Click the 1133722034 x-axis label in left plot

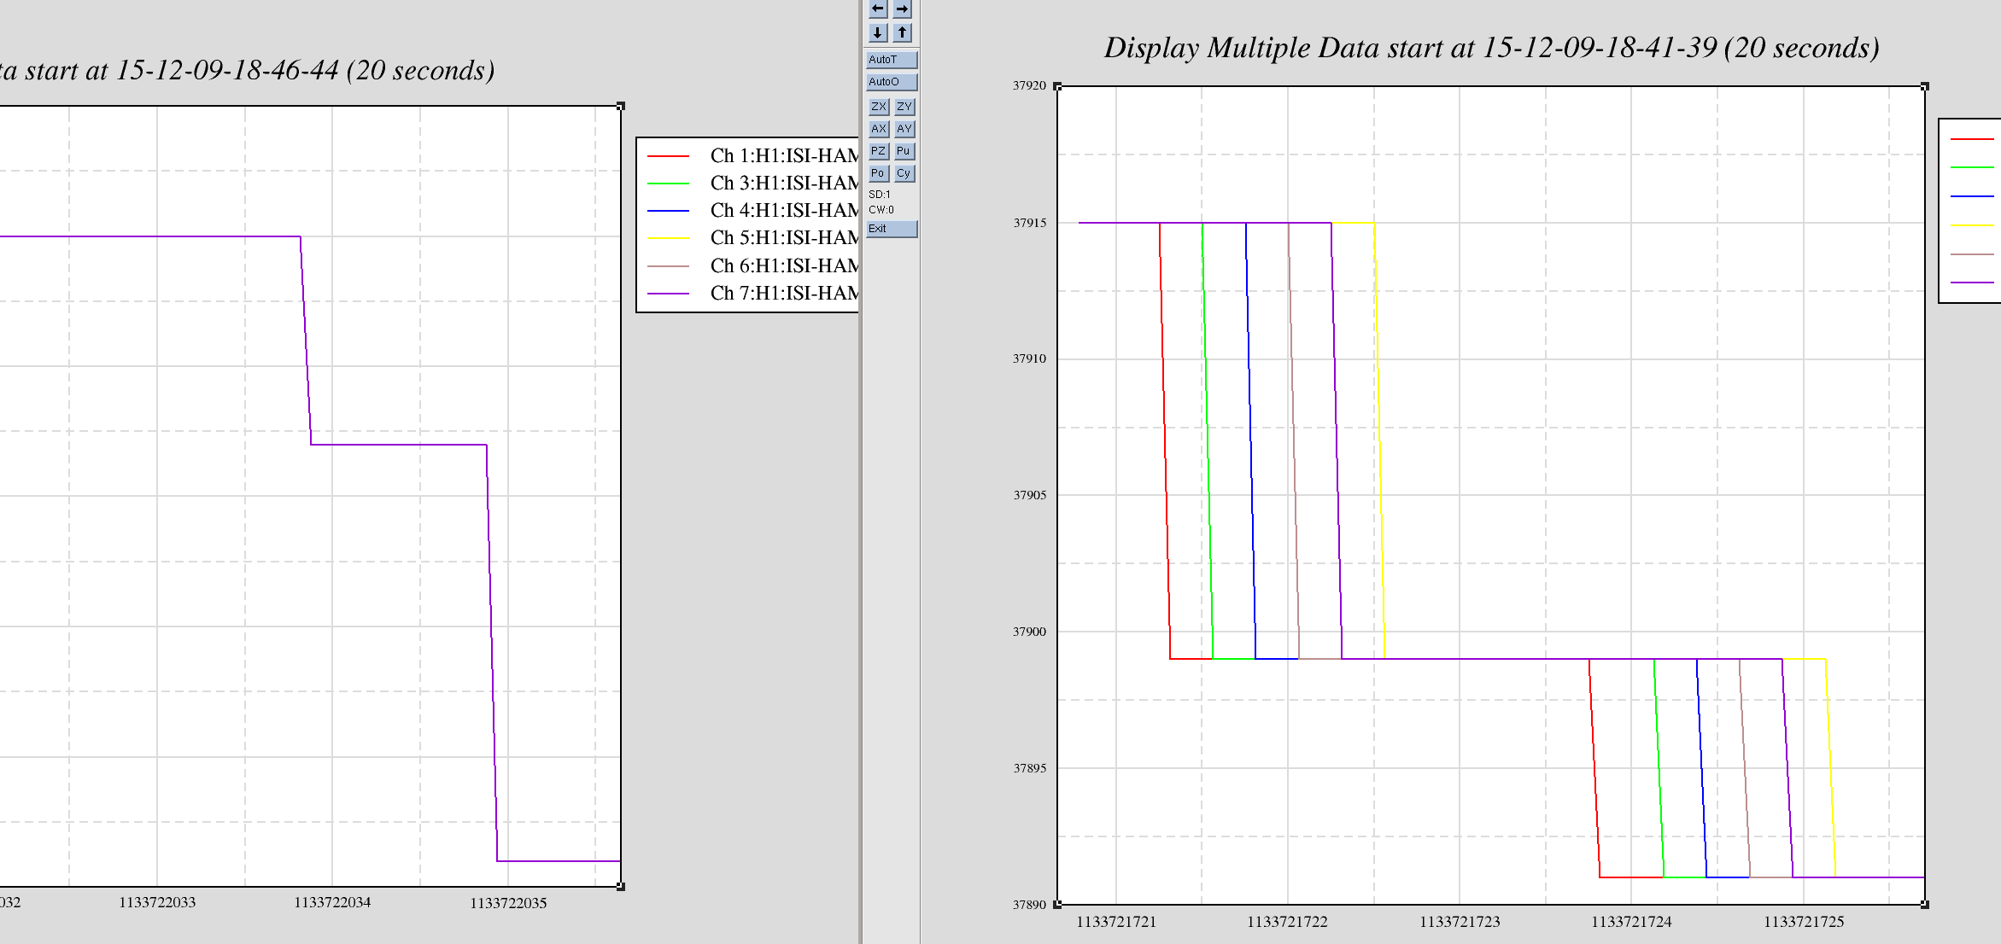(x=332, y=902)
